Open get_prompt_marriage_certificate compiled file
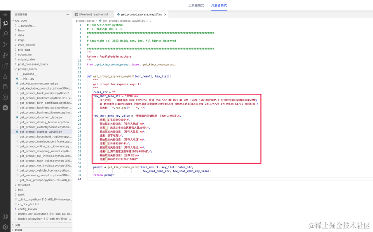The width and height of the screenshot is (373, 232). pos(45,141)
